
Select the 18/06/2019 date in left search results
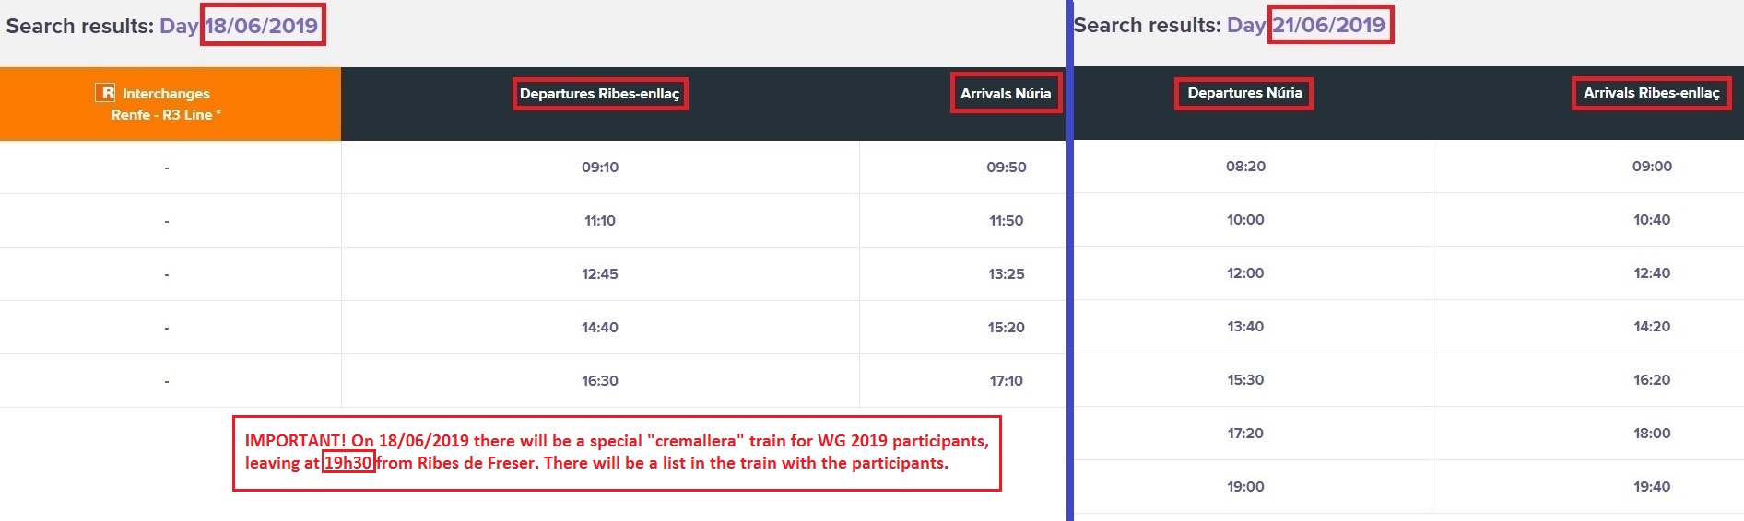click(263, 25)
